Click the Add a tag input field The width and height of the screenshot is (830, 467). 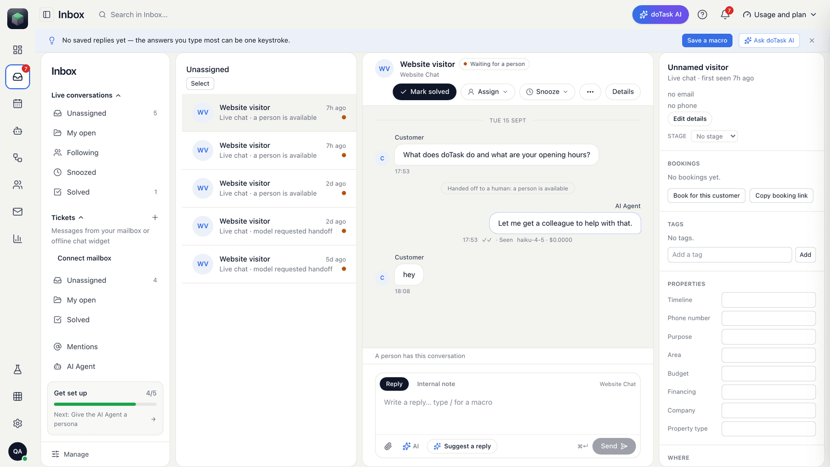click(729, 255)
